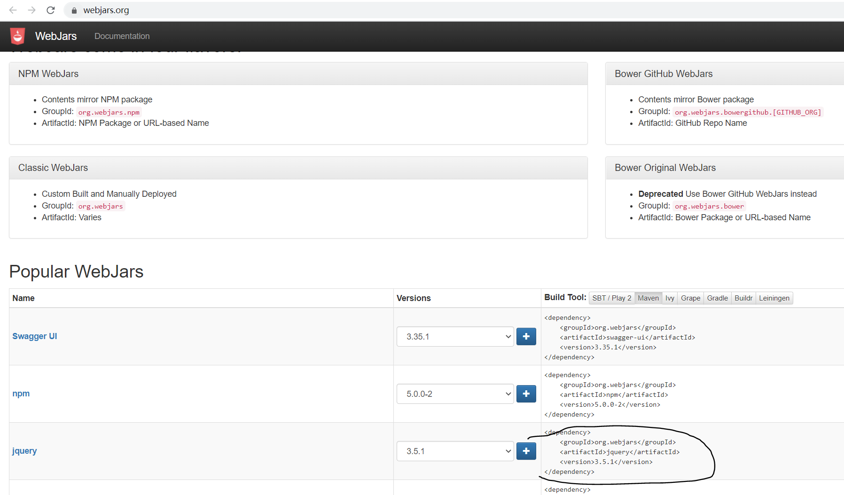Open the Swagger UI version dropdown

(455, 337)
